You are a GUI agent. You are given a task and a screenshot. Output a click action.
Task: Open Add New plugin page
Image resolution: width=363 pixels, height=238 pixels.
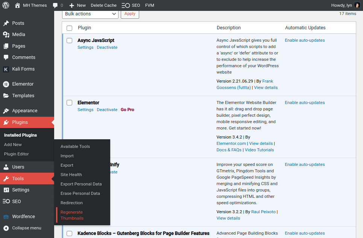[13, 145]
